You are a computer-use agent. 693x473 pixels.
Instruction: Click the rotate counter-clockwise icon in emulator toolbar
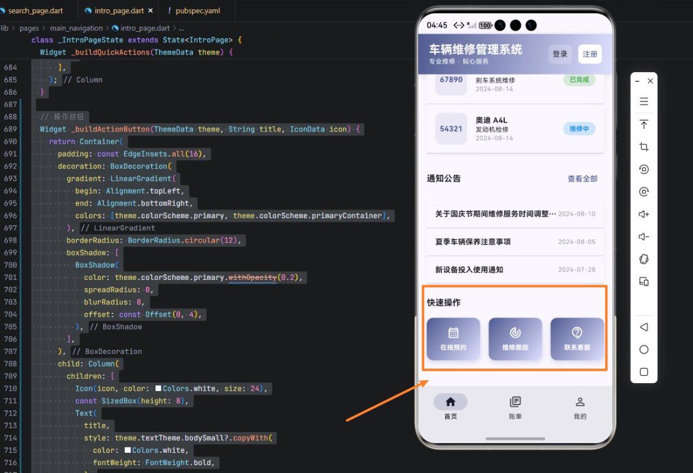point(643,169)
